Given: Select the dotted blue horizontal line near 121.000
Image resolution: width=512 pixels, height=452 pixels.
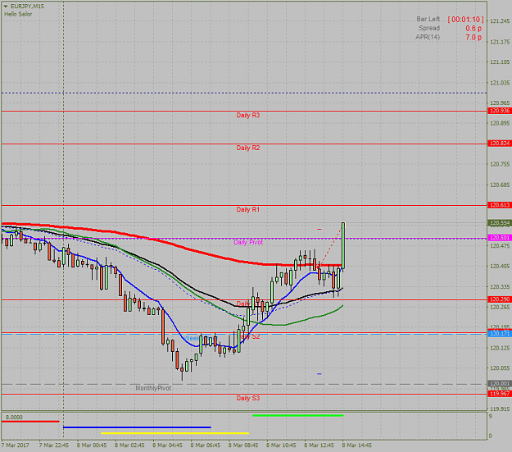Looking at the screenshot, I should pos(244,94).
